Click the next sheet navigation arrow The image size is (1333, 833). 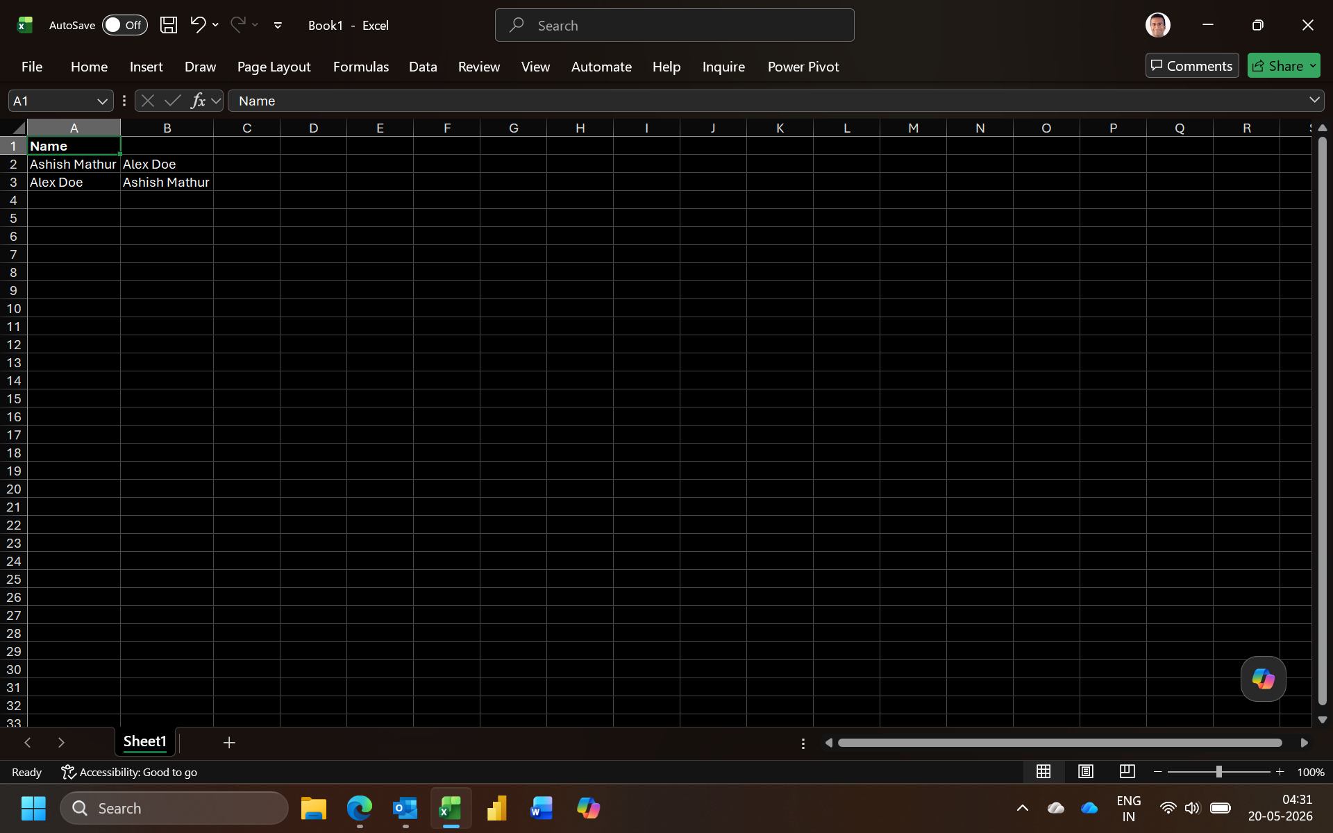point(61,743)
